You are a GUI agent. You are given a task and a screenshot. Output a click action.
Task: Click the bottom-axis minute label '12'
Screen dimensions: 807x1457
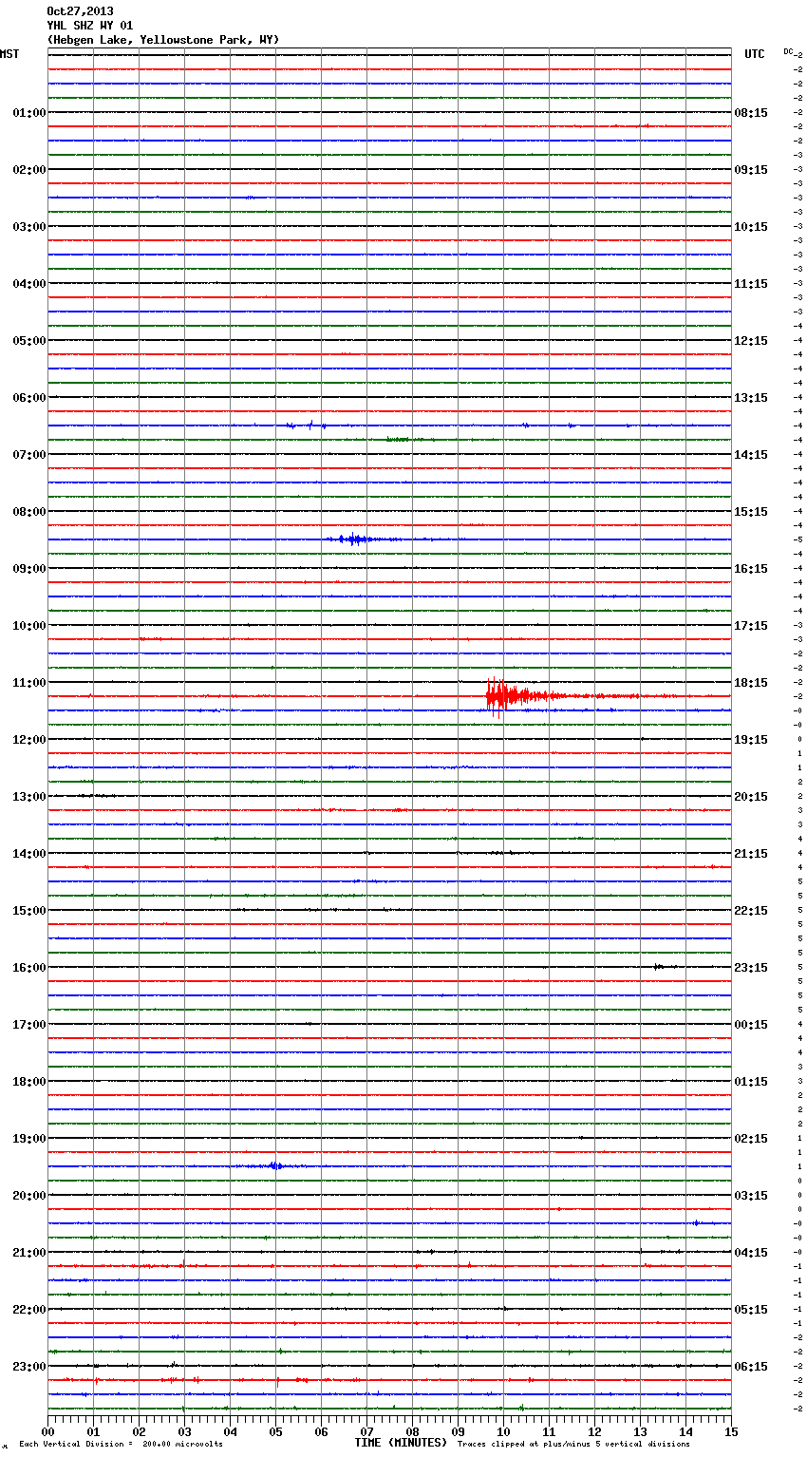click(x=595, y=1431)
